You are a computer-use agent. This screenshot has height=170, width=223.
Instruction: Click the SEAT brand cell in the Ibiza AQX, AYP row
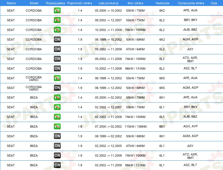(11, 127)
